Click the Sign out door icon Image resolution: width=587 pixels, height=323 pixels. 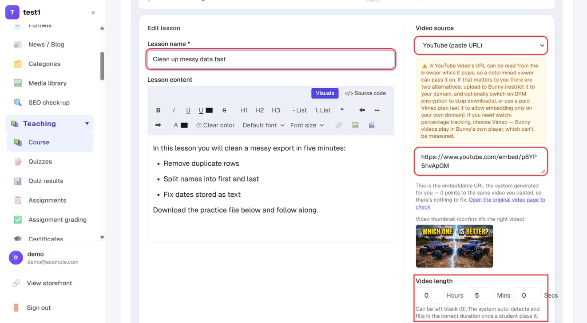click(x=16, y=307)
